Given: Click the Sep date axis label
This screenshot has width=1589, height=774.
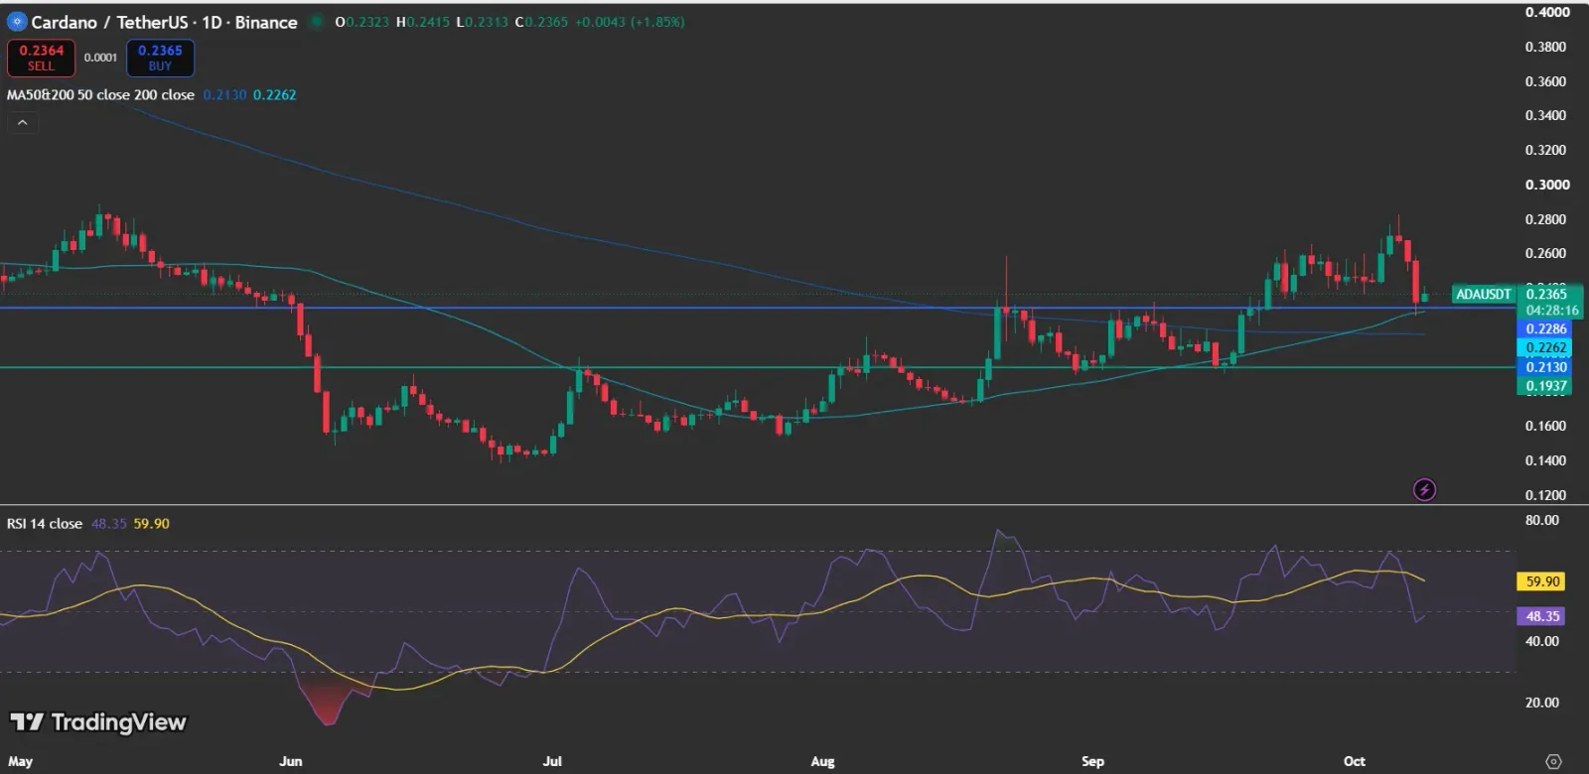Looking at the screenshot, I should [x=1092, y=761].
